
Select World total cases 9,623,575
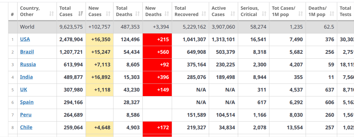(x=71, y=27)
